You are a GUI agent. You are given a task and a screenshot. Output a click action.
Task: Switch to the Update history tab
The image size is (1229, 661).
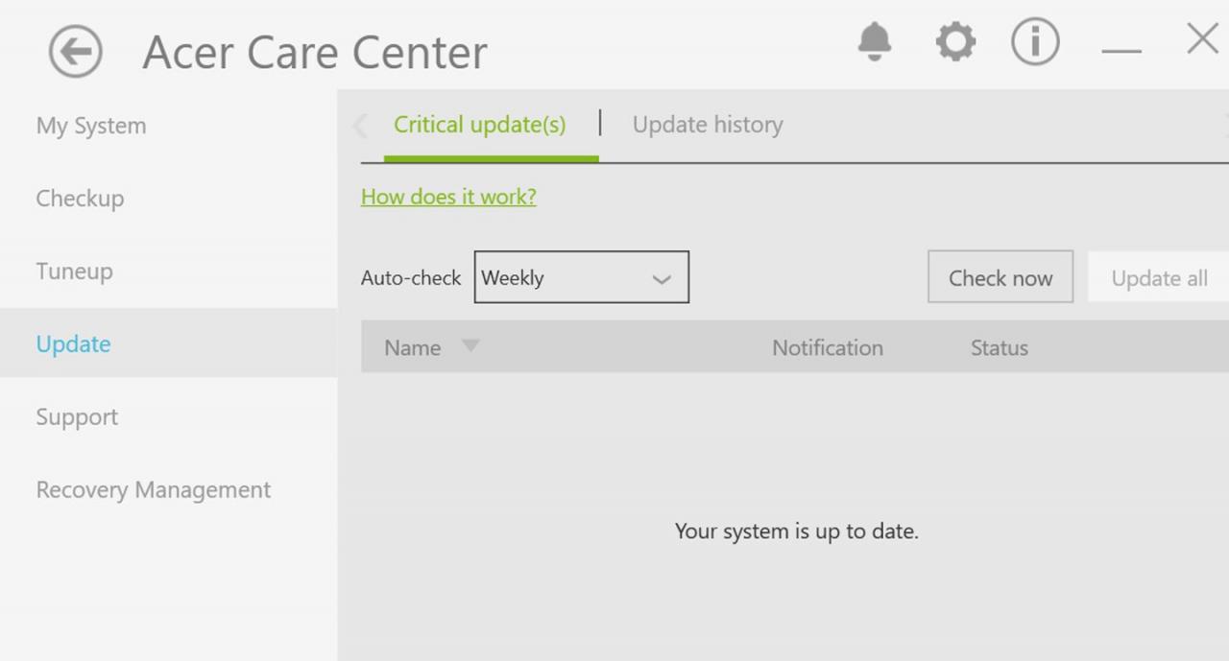708,125
